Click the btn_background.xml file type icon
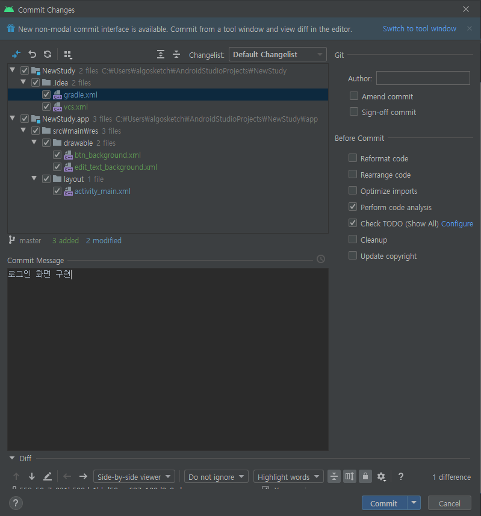This screenshot has width=481, height=516. tap(68, 155)
